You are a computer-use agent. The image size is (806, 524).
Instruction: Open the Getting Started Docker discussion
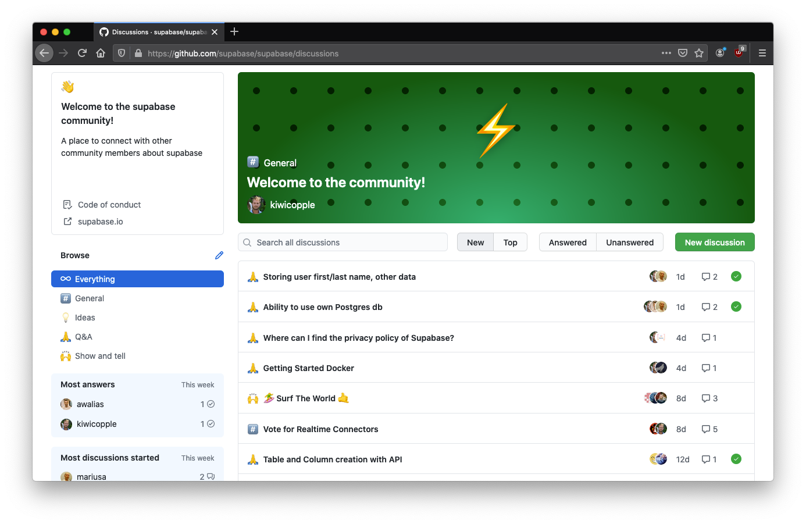pyautogui.click(x=308, y=368)
